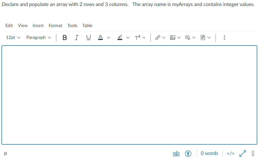Open the Table menu
The image size is (259, 160).
(87, 25)
